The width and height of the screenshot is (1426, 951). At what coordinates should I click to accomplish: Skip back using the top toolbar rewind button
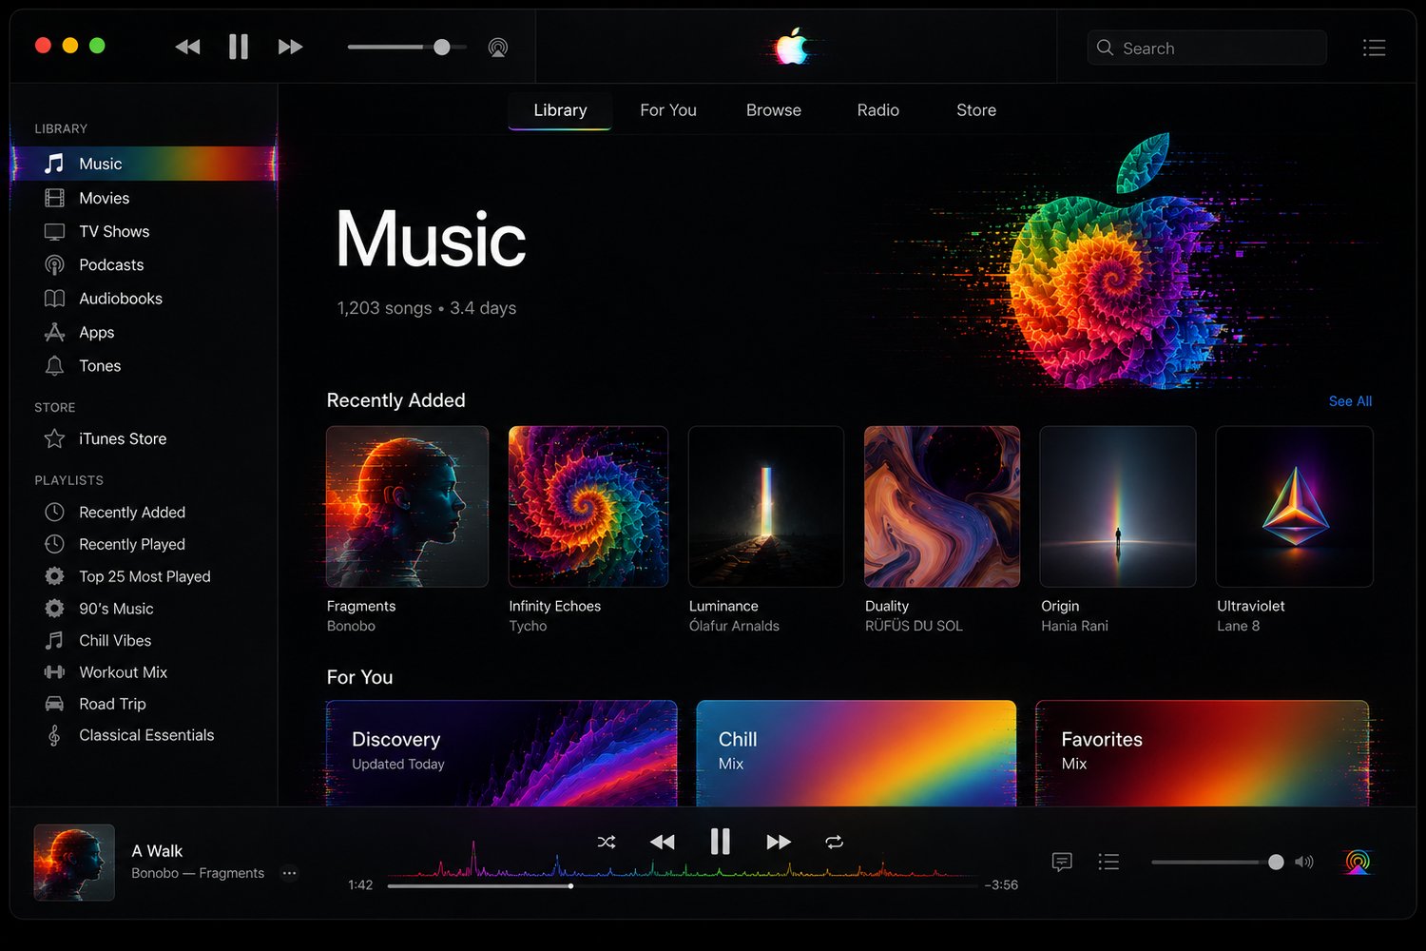187,47
